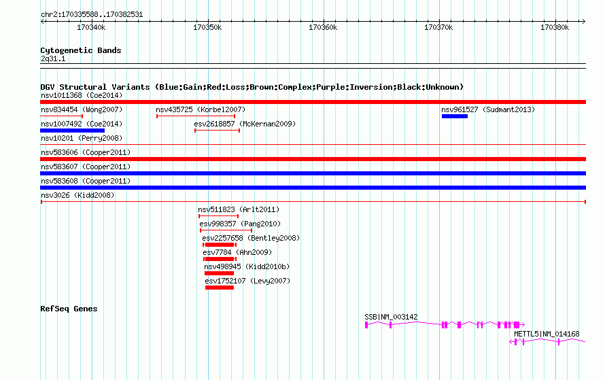Select the esv7784 red loss bar
The image size is (605, 380).
click(x=220, y=259)
